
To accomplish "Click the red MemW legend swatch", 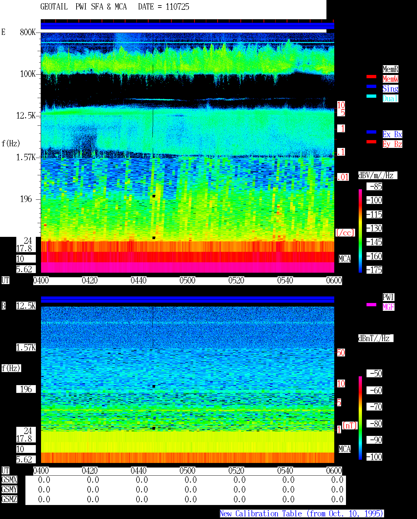I will pyautogui.click(x=371, y=77).
